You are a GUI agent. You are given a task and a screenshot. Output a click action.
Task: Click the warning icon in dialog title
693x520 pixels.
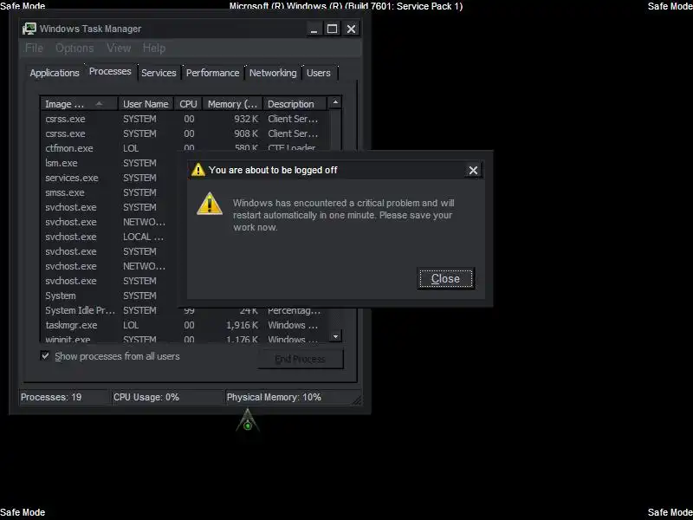(198, 170)
